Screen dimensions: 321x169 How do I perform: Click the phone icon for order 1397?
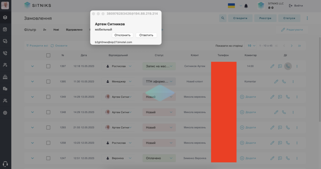pos(288,66)
